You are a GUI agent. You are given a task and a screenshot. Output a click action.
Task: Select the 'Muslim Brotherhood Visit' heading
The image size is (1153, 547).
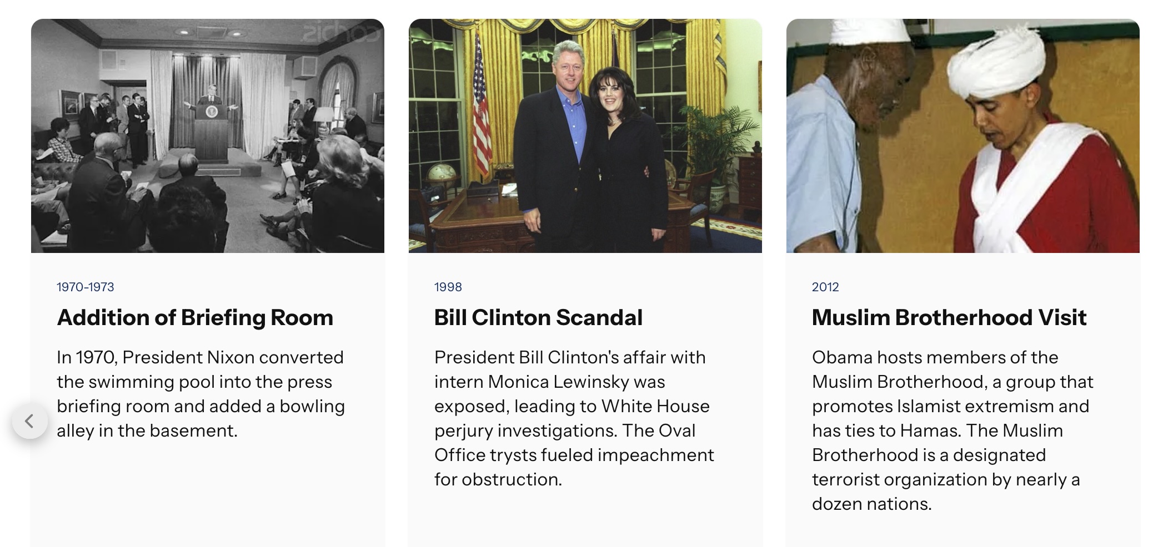[x=949, y=317]
